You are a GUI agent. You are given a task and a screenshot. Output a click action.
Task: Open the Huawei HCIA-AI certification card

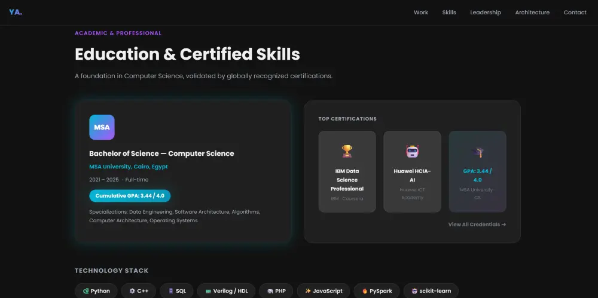412,171
